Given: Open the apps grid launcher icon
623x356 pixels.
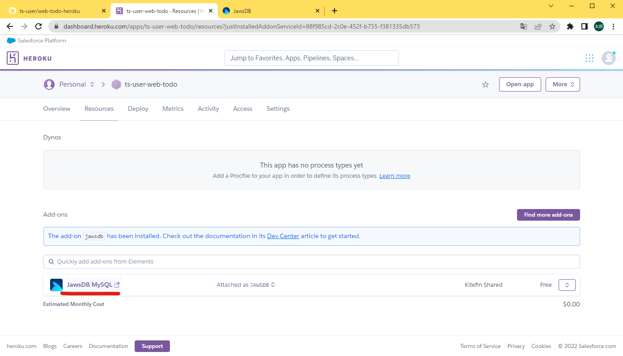Looking at the screenshot, I should pos(589,58).
